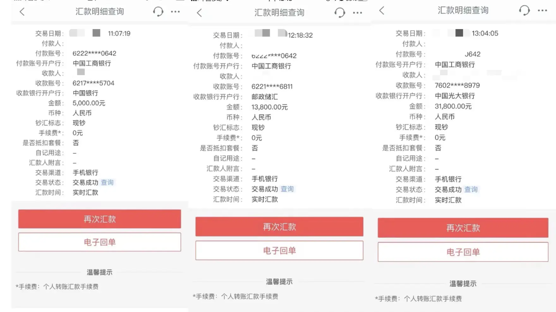Click 查询 link beside 交易成功 in left screen
Image resolution: width=556 pixels, height=312 pixels.
(107, 183)
